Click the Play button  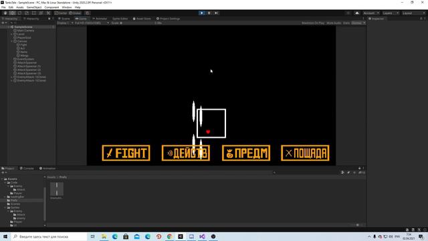pos(202,13)
